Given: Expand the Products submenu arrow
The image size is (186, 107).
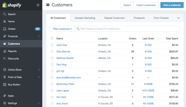Looking at the screenshot, I should 39,36.
